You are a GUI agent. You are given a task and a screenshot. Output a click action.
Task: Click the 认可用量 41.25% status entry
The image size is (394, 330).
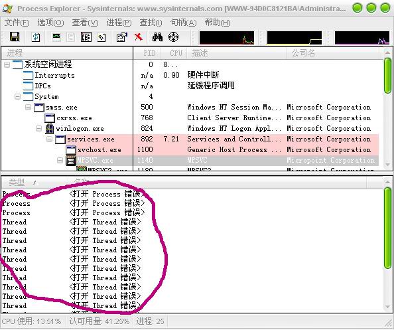pyautogui.click(x=99, y=321)
